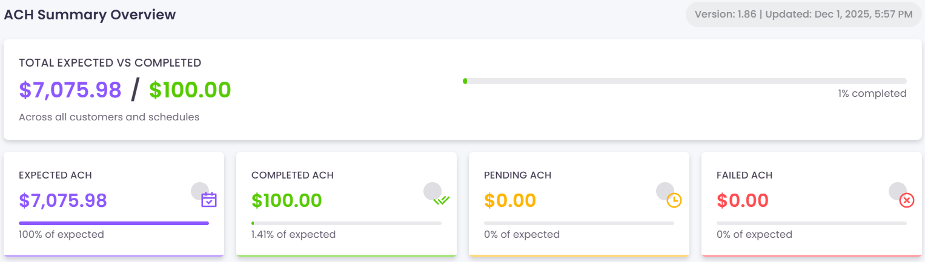Open the Failed ACH card title
The image size is (925, 262).
point(744,175)
